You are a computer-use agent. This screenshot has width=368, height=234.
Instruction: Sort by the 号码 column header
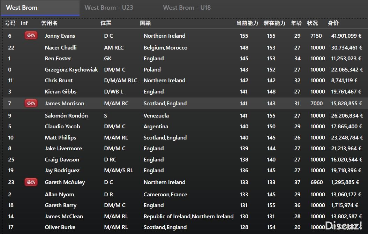pyautogui.click(x=10, y=23)
